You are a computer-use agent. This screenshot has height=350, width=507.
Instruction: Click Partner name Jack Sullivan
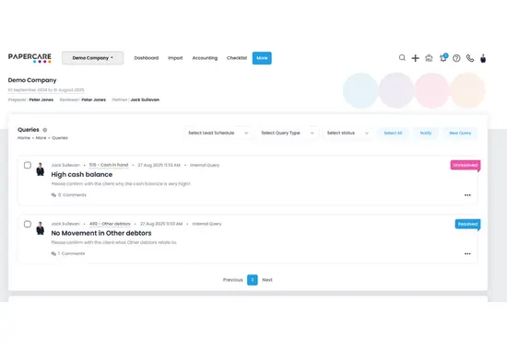[x=145, y=99]
